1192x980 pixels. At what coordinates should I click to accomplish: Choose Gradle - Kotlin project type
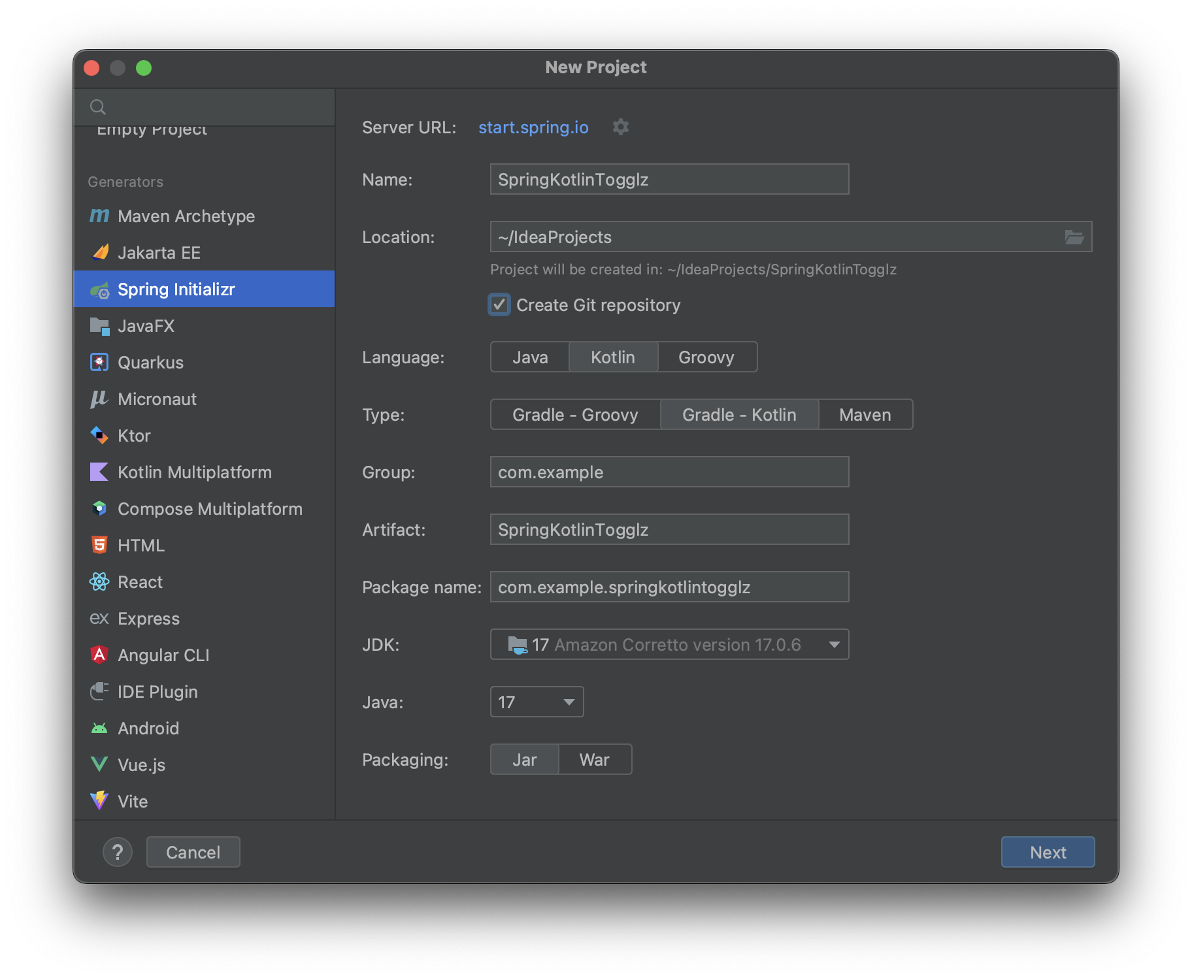point(739,415)
